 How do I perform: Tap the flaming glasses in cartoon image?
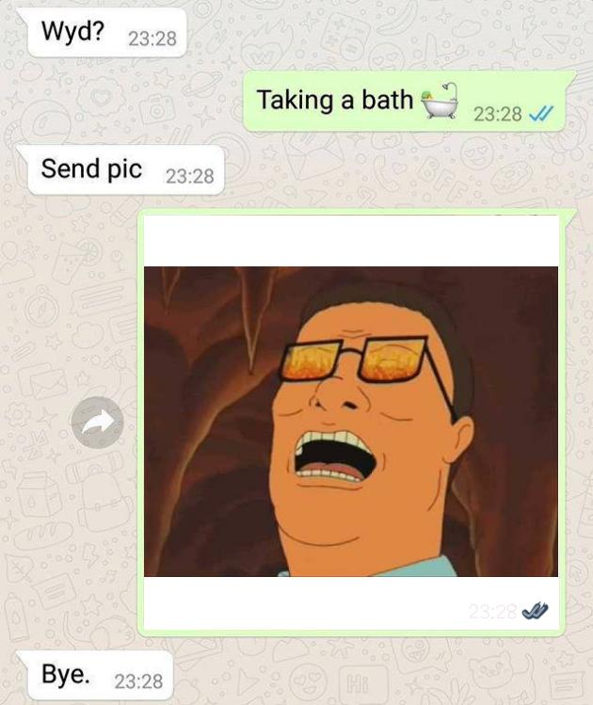click(x=354, y=360)
